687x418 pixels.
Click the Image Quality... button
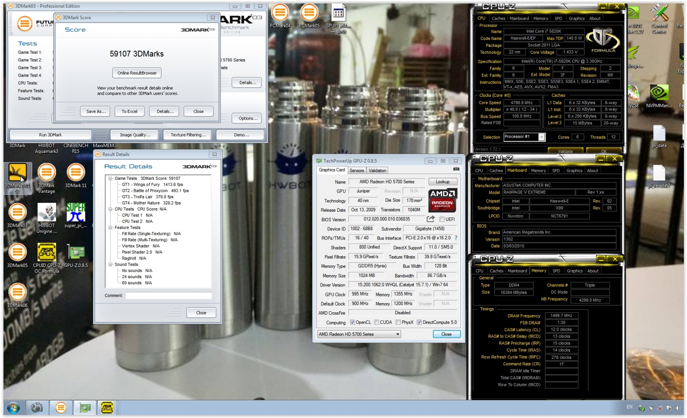[x=135, y=135]
